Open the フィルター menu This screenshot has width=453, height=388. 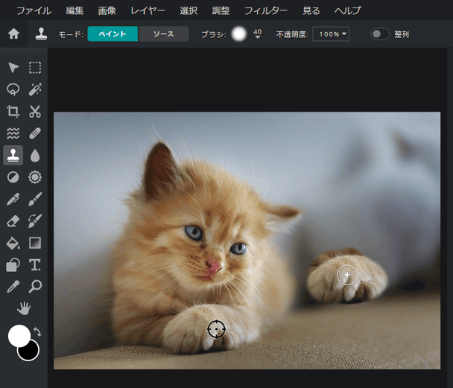[x=266, y=11]
